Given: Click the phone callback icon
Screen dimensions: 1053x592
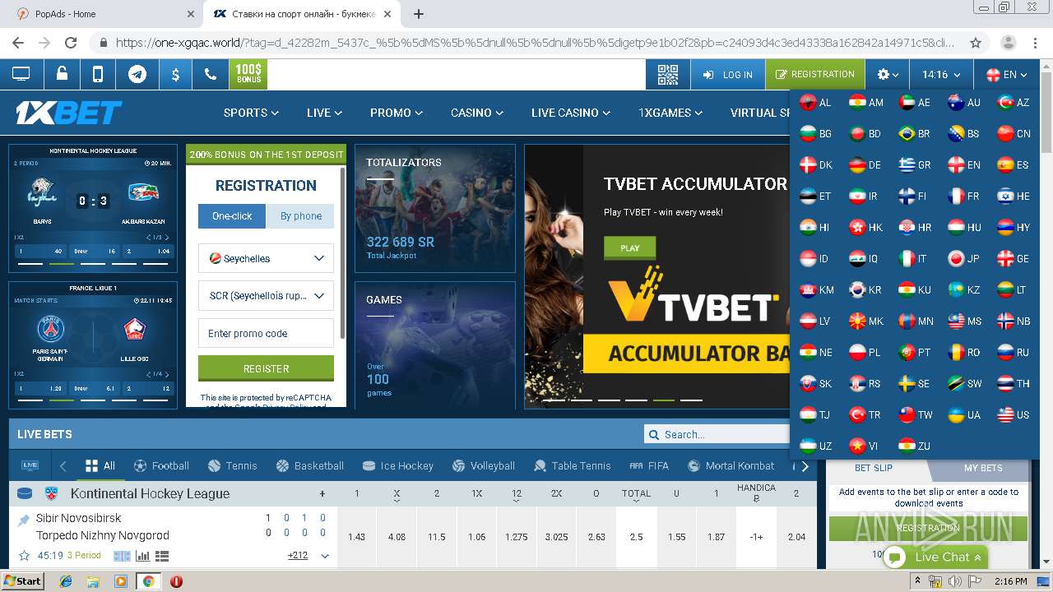Looking at the screenshot, I should click(x=211, y=74).
